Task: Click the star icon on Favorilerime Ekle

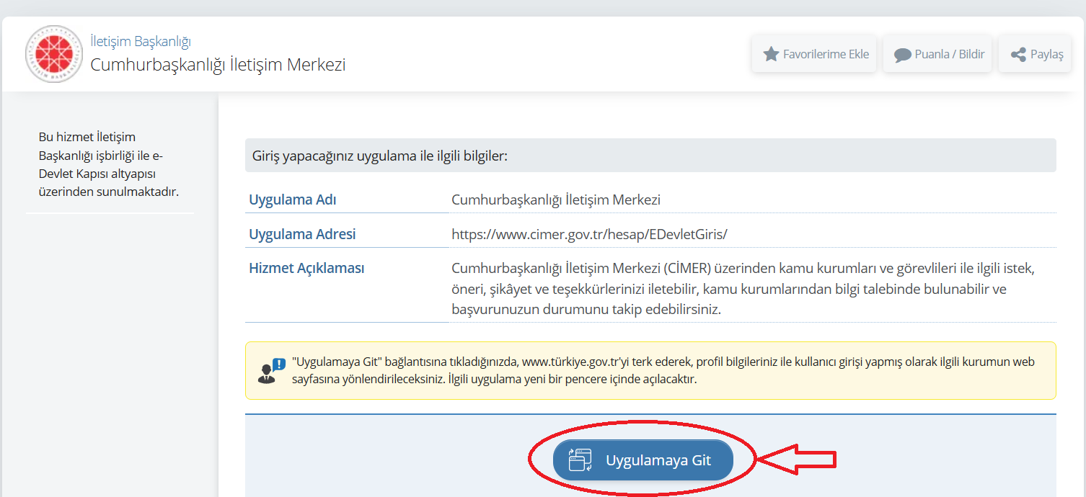Action: point(772,53)
